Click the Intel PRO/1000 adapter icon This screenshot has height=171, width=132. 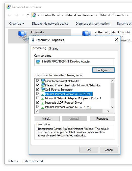(38, 61)
